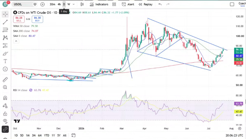Undo the last chart action
The image size is (246, 139).
pos(160,4)
